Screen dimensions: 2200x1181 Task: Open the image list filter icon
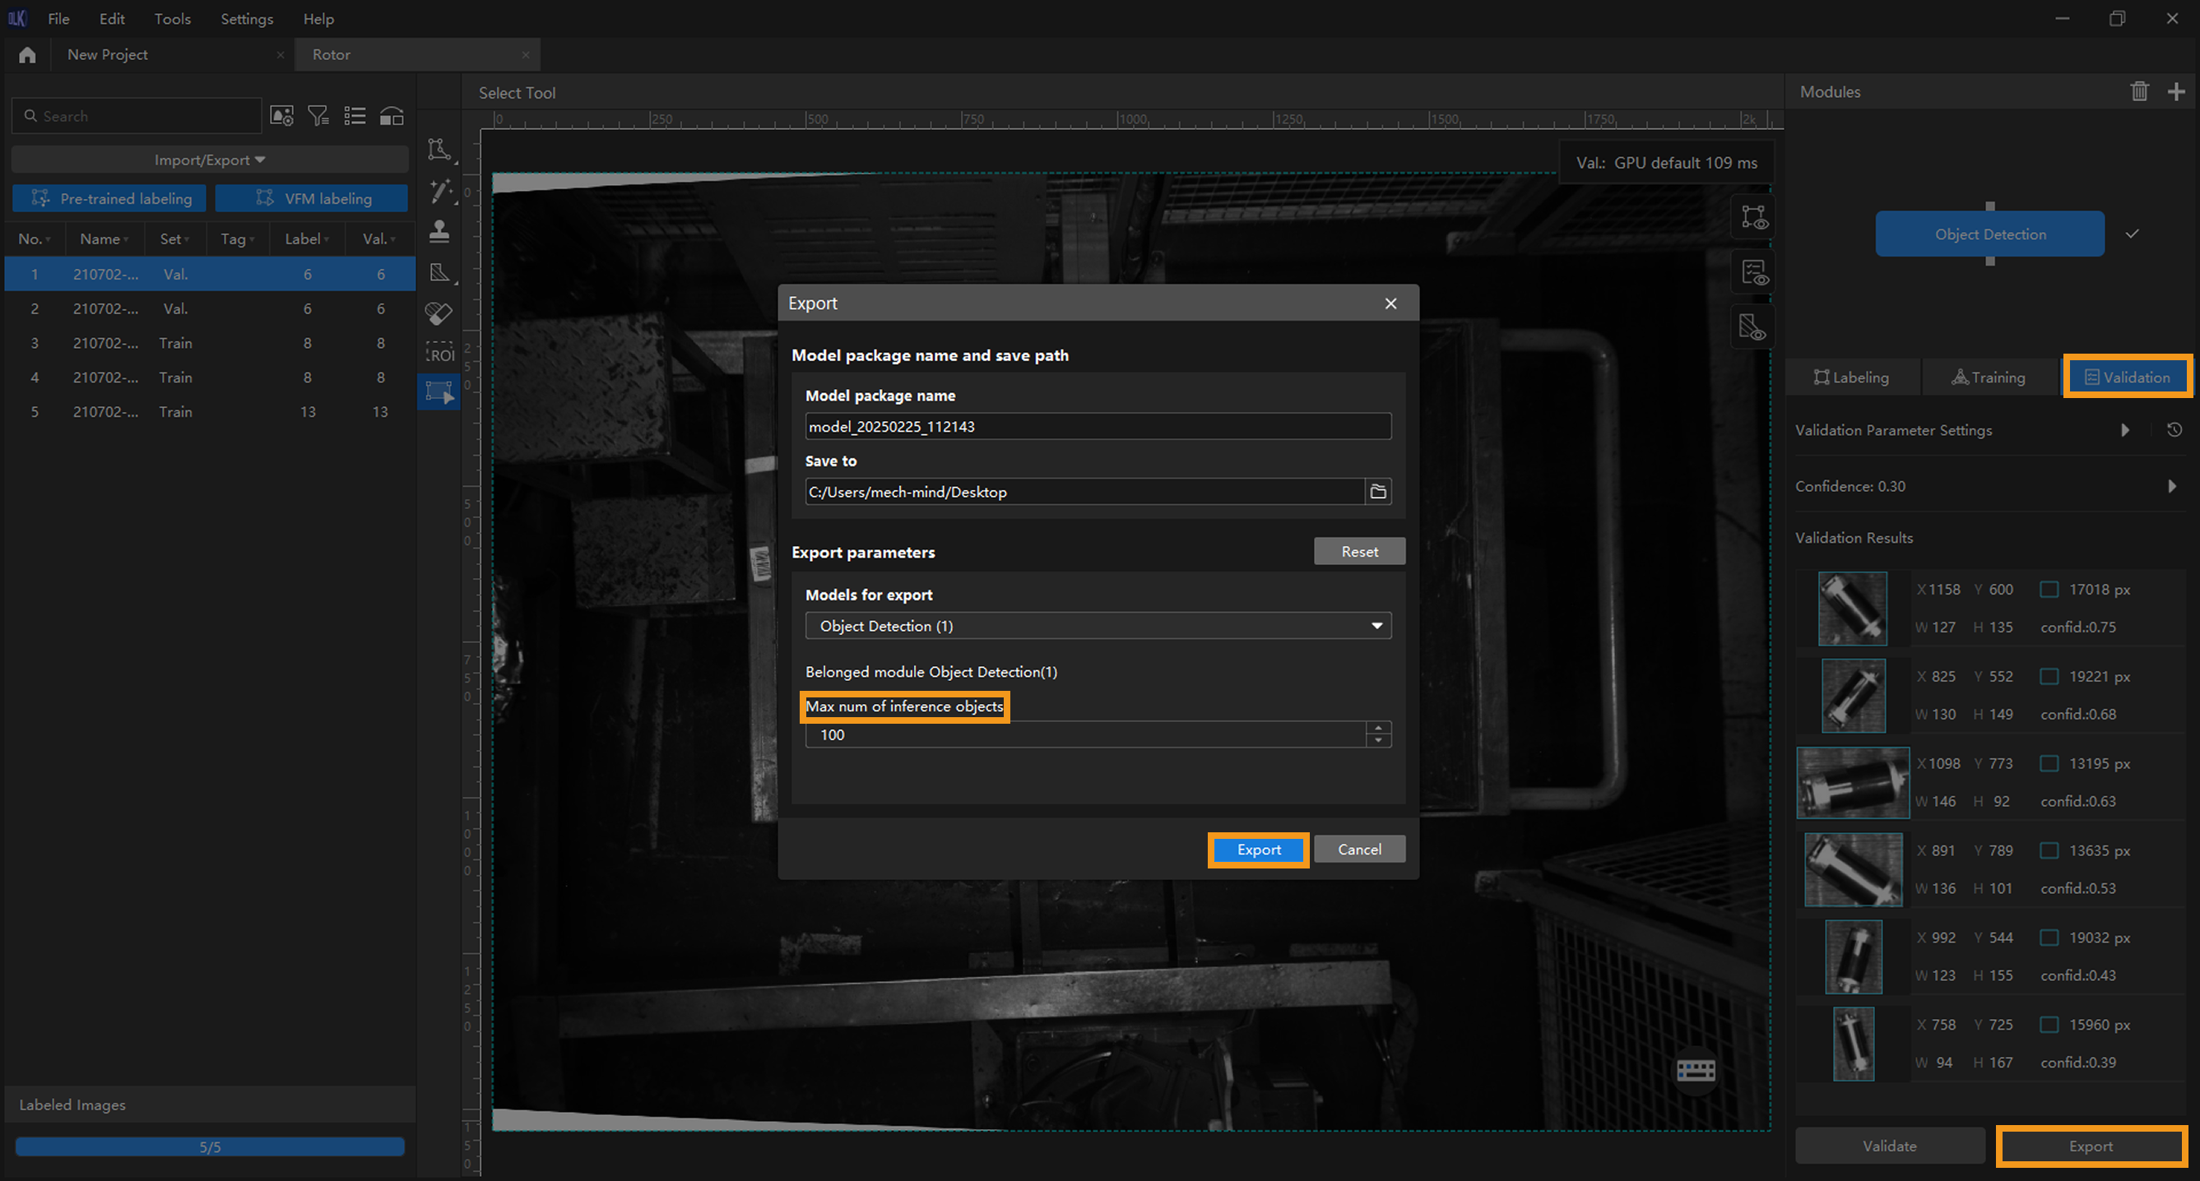[318, 116]
